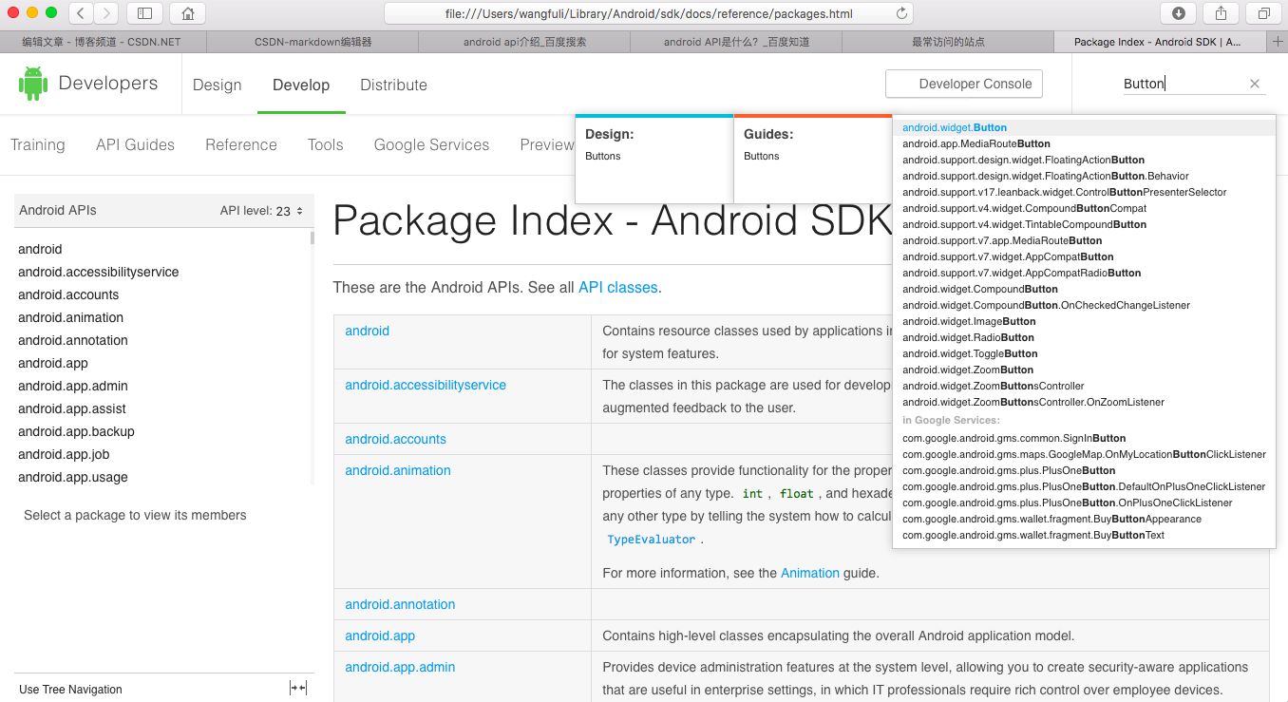The width and height of the screenshot is (1288, 702).
Task: Open android.annotation link in the table
Action: coord(400,604)
